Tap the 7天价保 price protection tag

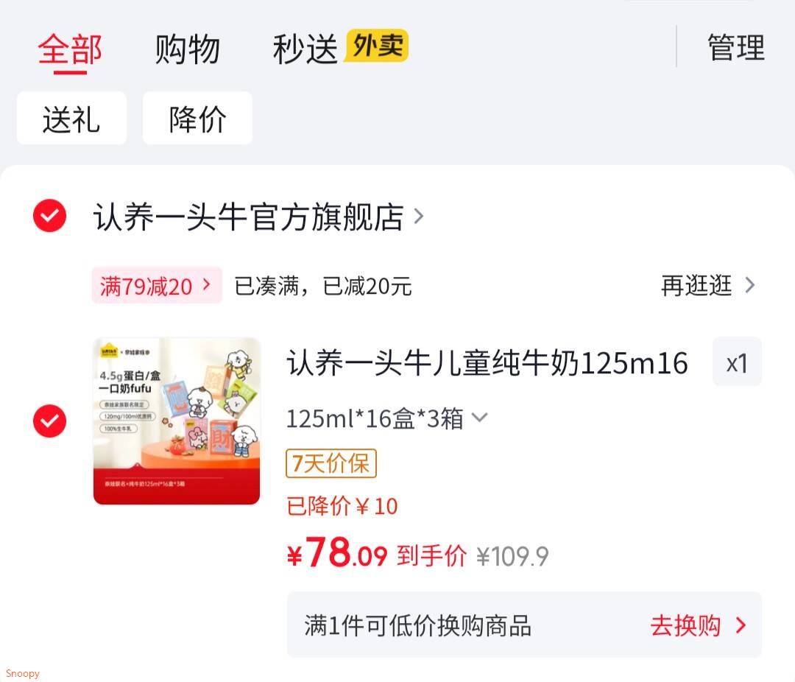tap(331, 463)
